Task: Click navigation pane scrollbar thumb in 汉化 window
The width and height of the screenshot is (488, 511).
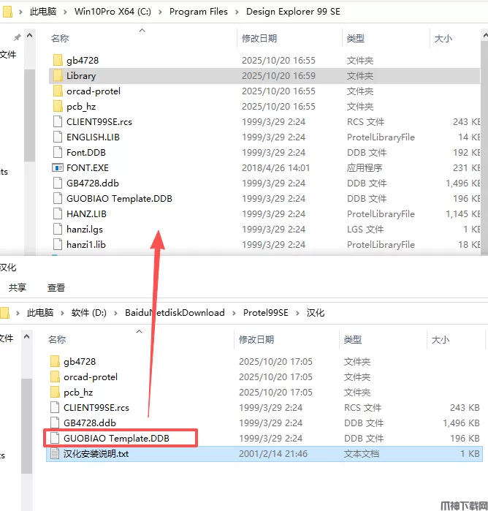Action: coord(27,426)
